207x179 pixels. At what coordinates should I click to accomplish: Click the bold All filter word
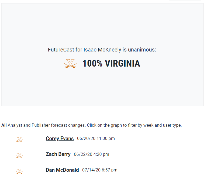[x=4, y=125]
